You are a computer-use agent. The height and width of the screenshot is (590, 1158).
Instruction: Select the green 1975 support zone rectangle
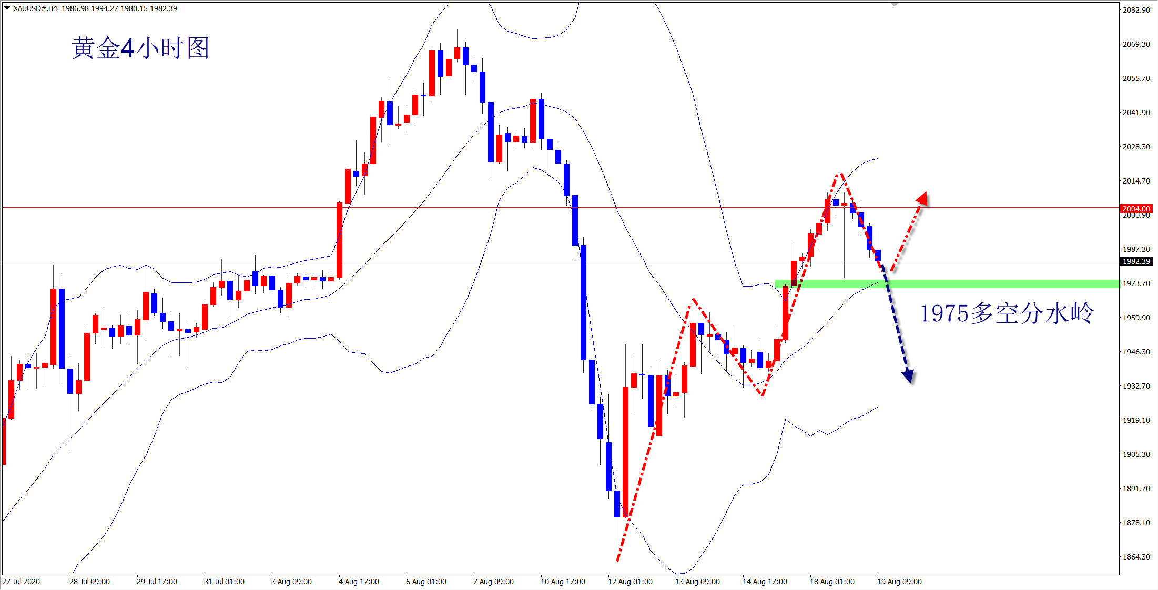(x=947, y=284)
